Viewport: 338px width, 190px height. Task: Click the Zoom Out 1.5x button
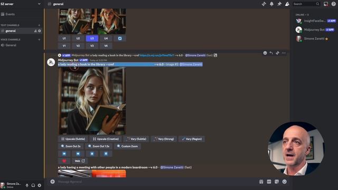tap(99, 146)
